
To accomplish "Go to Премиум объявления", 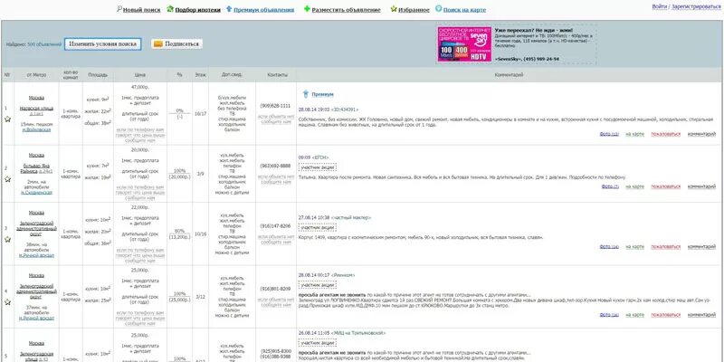I will tap(263, 10).
